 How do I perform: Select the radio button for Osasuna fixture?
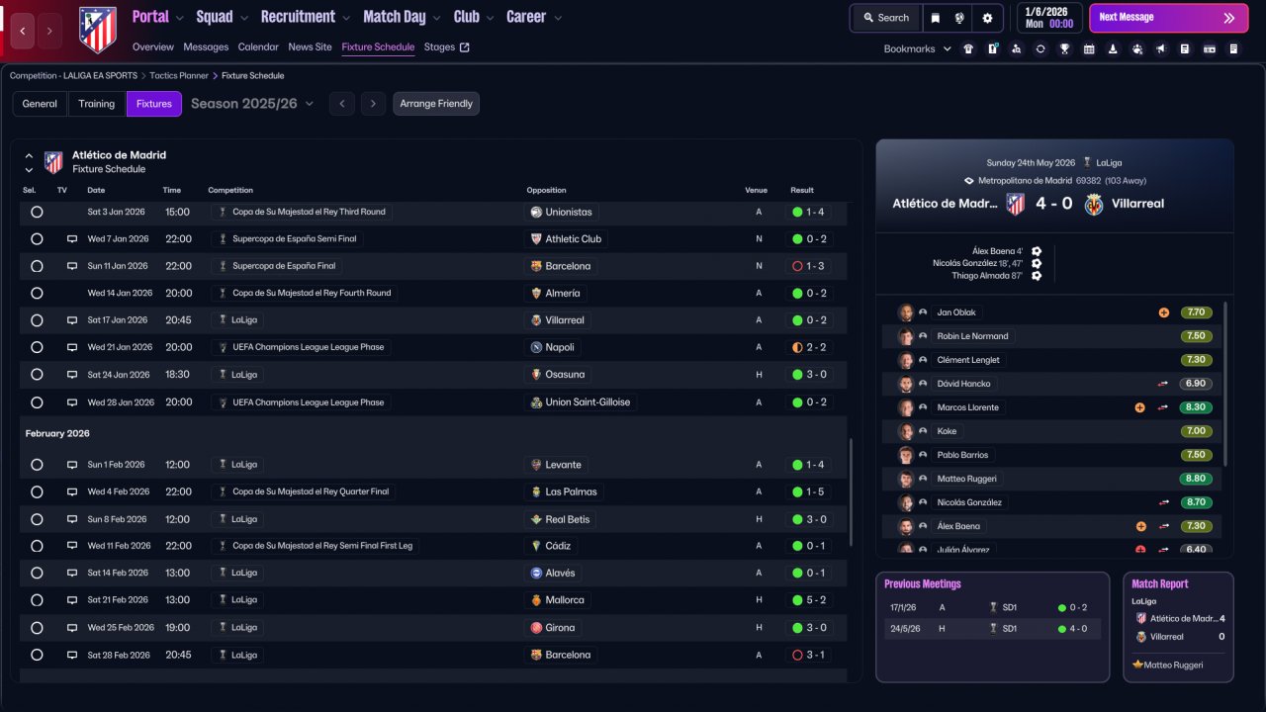tap(37, 375)
